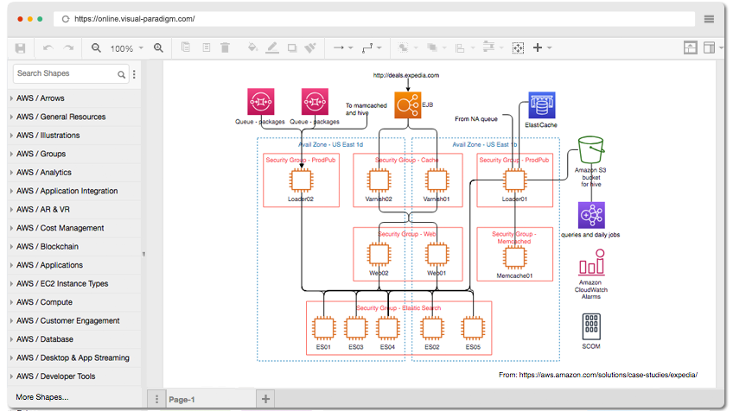Toggle the Outline panel icon
Screen dimensions: 733x411
pos(691,47)
